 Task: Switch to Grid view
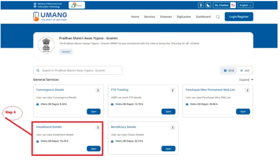click(x=229, y=70)
